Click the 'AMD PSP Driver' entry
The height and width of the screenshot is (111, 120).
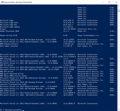tap(7, 71)
